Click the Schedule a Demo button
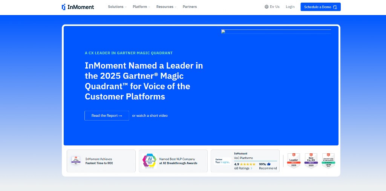The height and width of the screenshot is (191, 386). point(320,7)
